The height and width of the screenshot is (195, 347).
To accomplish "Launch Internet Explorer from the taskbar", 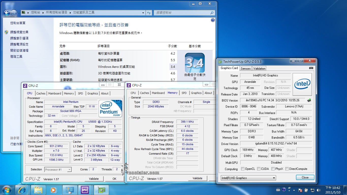I will click(x=22, y=190).
